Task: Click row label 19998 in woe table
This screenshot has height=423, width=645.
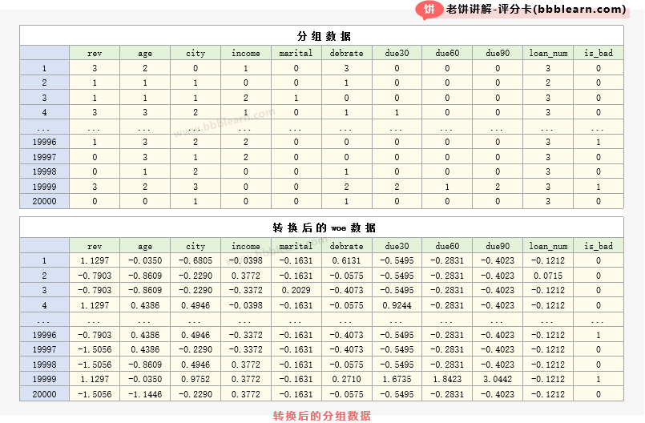Action: tap(44, 365)
